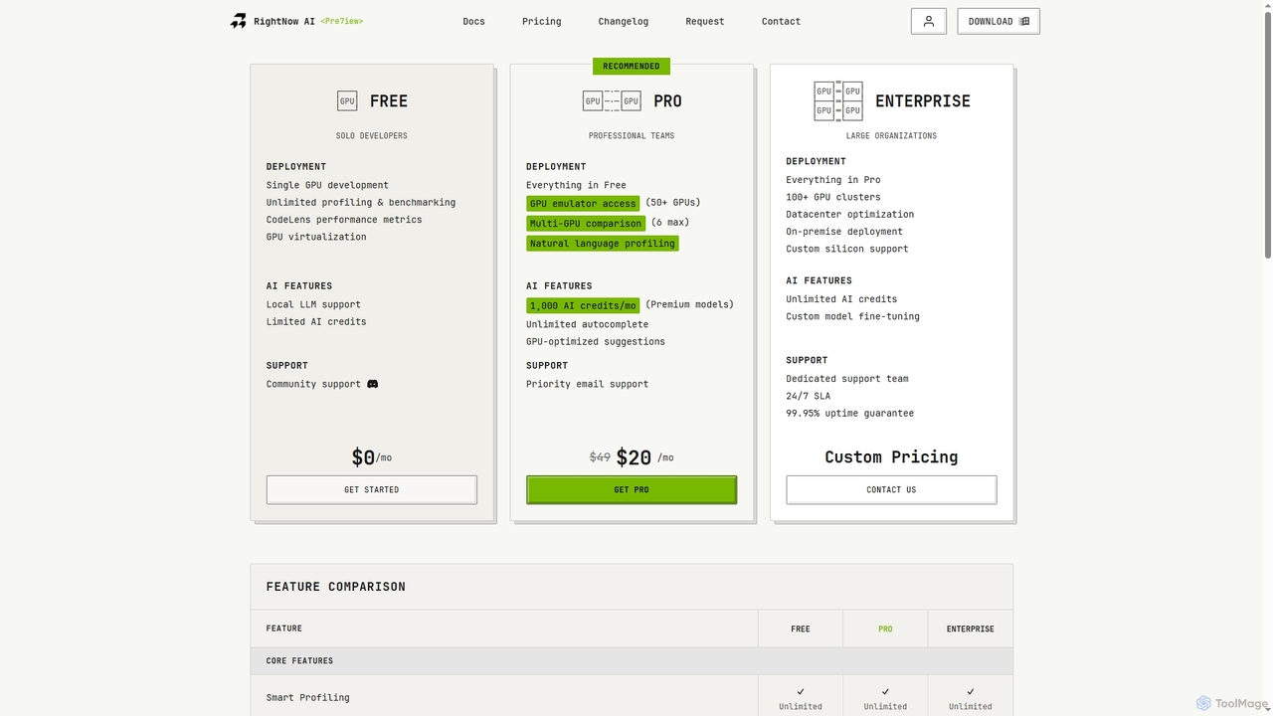
Task: Click the PRO column header in comparison table
Action: [x=885, y=628]
